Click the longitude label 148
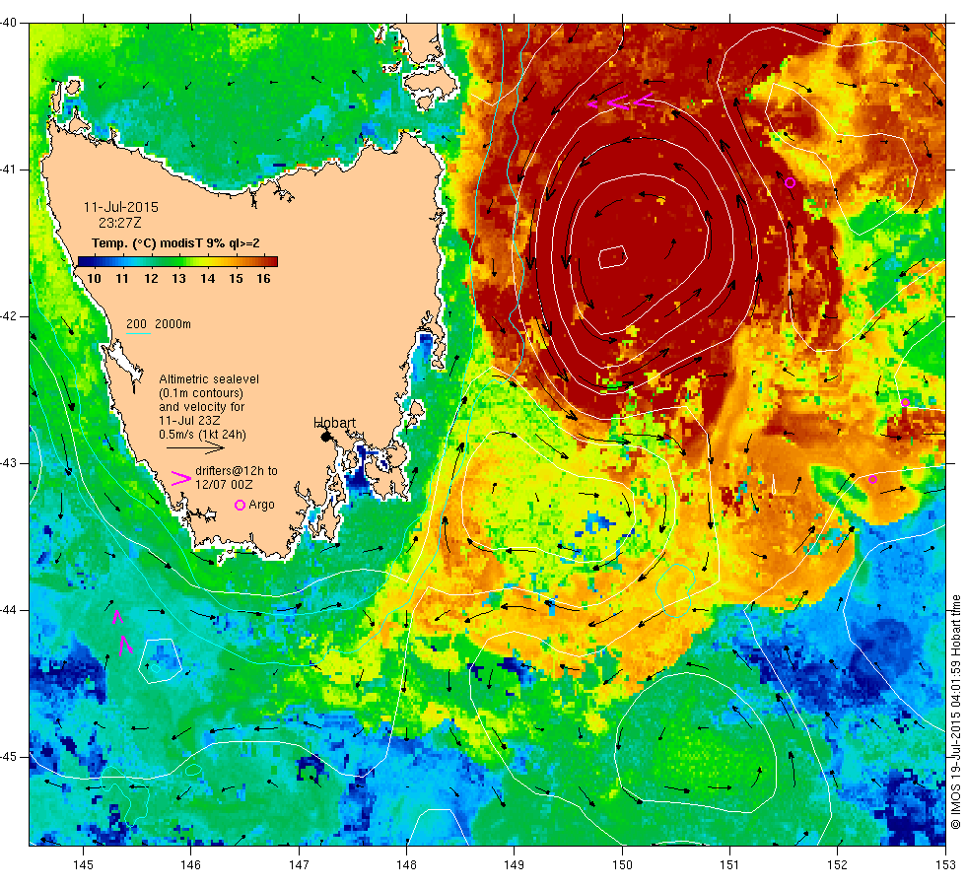 point(406,865)
